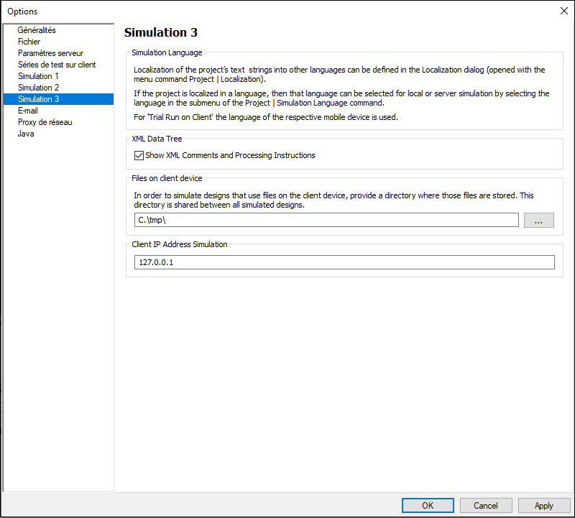
Task: Click the XML Data Tree group label
Action: coord(157,139)
